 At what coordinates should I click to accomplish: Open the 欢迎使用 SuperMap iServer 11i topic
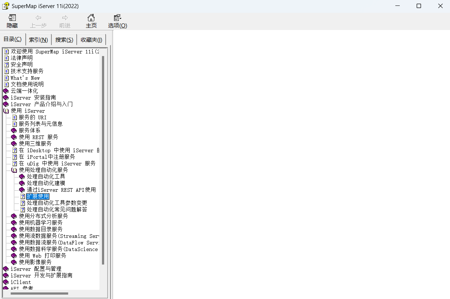55,51
